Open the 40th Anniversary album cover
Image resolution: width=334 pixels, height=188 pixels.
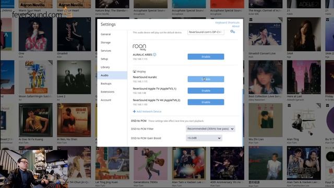227,163
